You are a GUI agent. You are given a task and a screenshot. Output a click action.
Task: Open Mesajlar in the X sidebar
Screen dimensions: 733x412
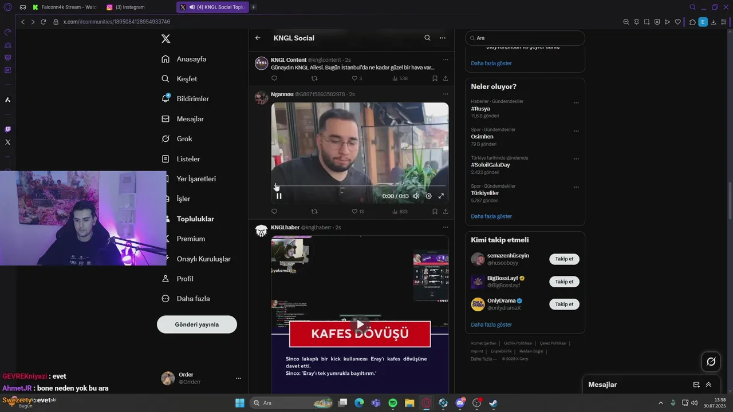183,119
